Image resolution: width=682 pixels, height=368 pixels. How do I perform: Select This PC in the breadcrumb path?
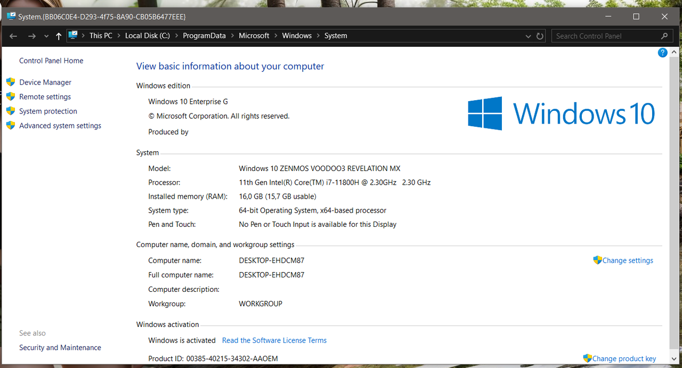(x=101, y=36)
